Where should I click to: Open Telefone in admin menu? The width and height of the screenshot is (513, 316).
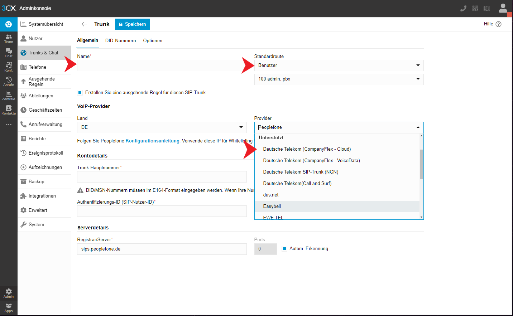coord(44,67)
